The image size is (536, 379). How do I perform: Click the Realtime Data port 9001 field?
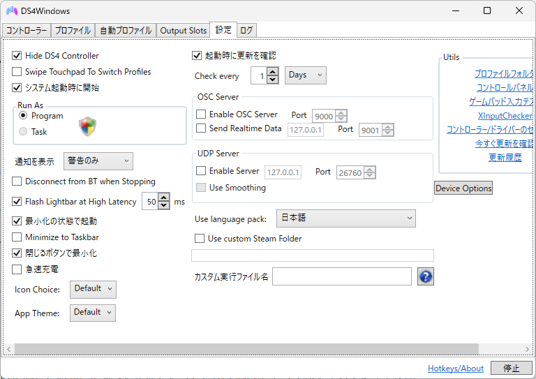(x=370, y=130)
